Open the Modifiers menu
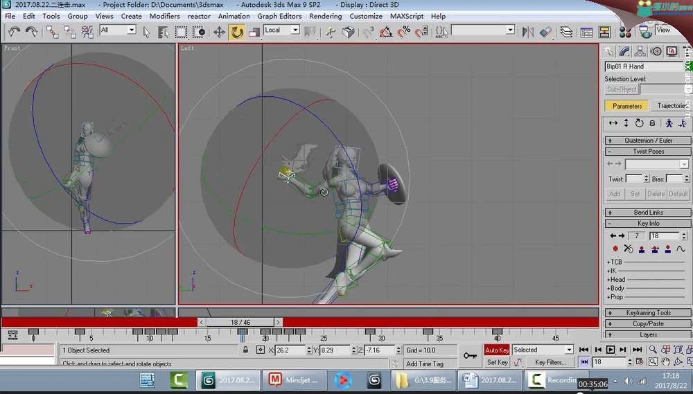Viewport: 693px width, 394px height. [x=164, y=16]
